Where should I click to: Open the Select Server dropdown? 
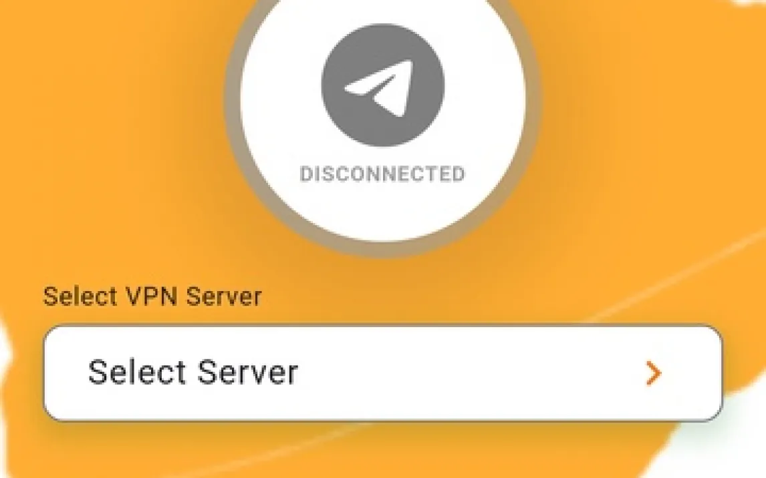coord(383,373)
